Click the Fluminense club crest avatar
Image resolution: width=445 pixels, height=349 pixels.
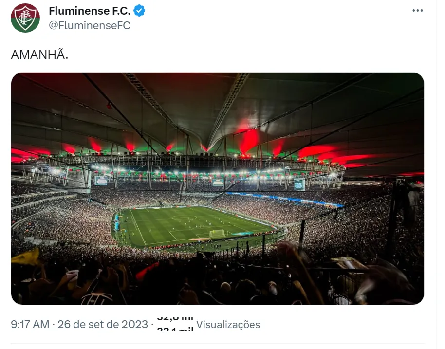pos(25,18)
